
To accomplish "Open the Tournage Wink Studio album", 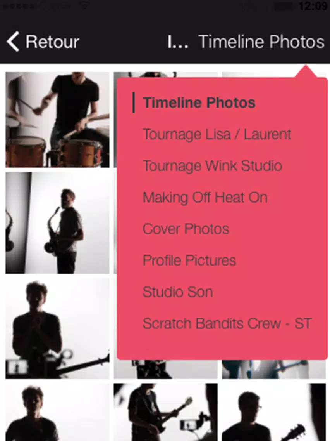I will click(x=212, y=166).
